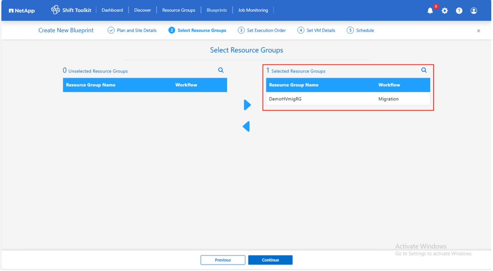
Task: Open the Discover menu
Action: pyautogui.click(x=143, y=10)
